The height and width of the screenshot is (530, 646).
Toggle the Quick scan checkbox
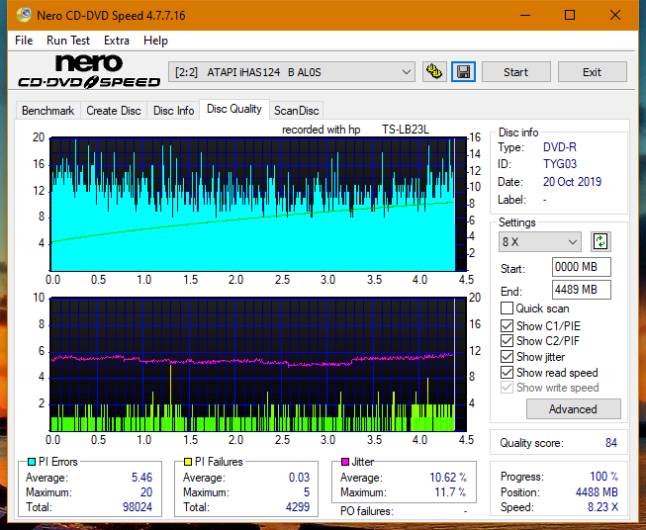507,309
